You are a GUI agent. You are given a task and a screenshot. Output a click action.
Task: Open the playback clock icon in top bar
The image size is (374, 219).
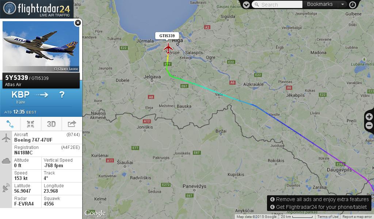coord(352,4)
